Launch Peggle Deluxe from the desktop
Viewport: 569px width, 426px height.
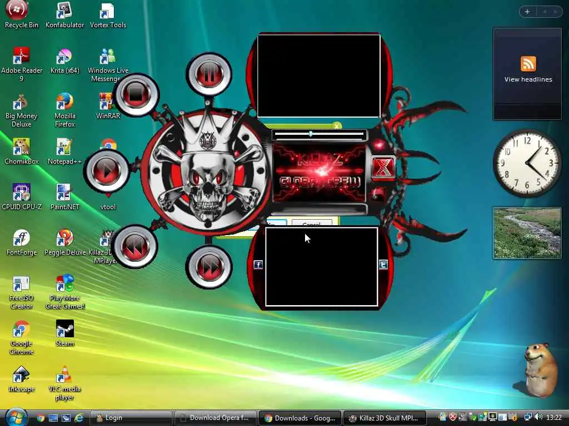[64, 242]
